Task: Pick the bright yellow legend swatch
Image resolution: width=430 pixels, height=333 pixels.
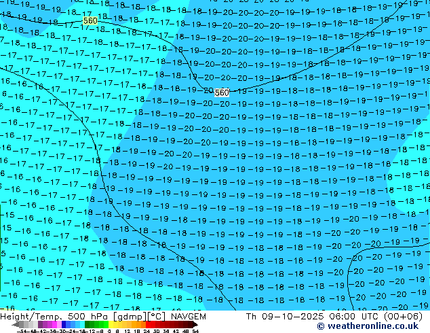Action: (x=111, y=324)
